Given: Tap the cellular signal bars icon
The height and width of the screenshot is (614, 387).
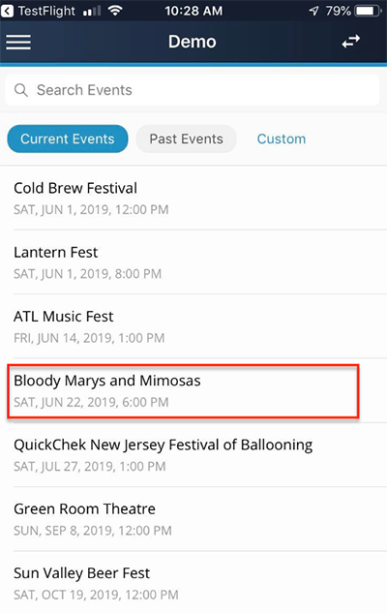Looking at the screenshot, I should pyautogui.click(x=92, y=11).
